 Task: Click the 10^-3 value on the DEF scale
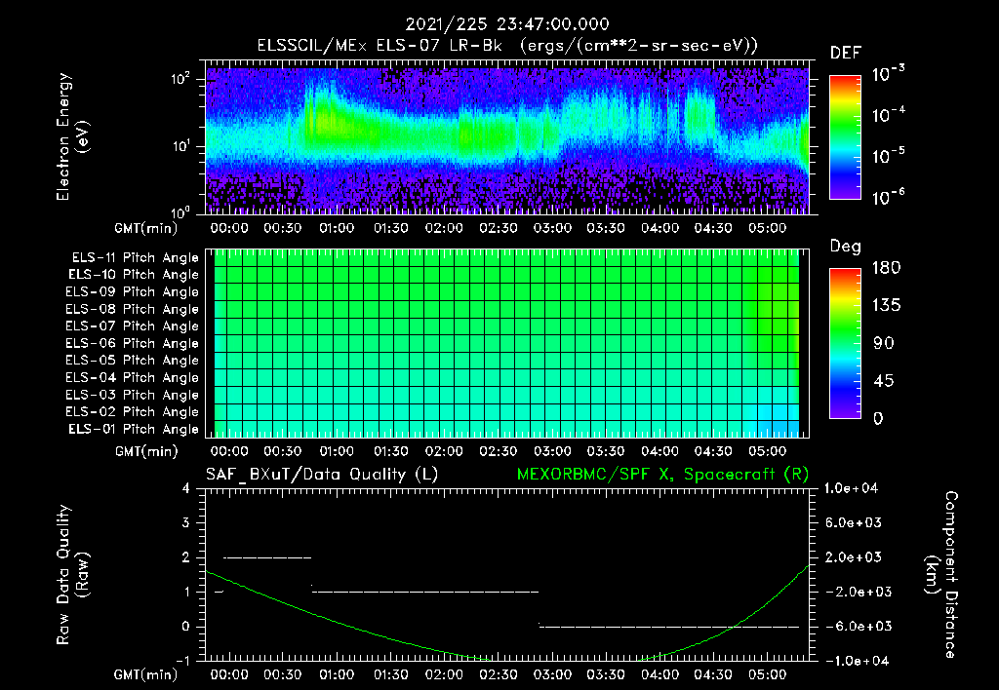[888, 73]
